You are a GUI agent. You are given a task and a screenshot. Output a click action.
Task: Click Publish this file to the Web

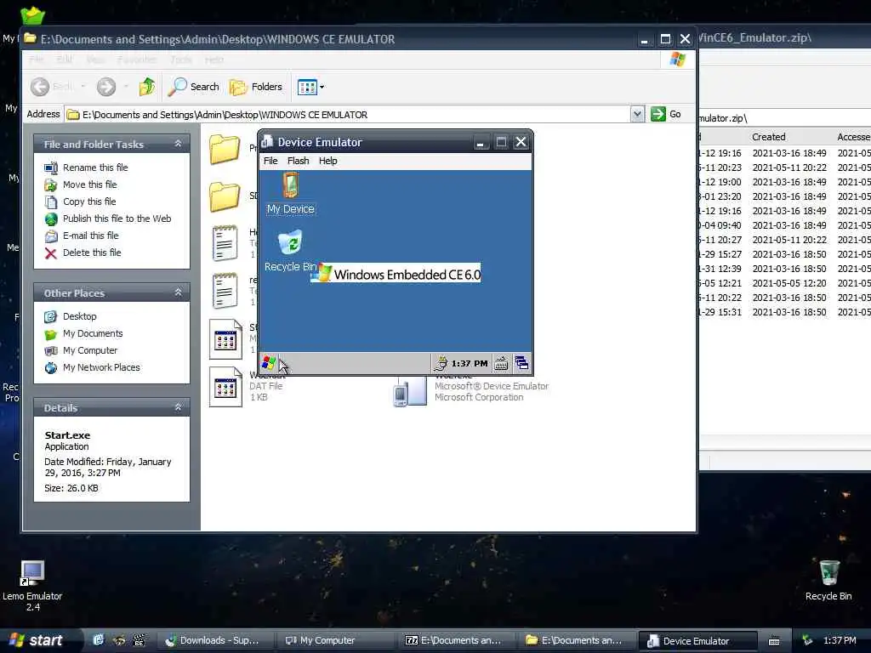(x=117, y=219)
